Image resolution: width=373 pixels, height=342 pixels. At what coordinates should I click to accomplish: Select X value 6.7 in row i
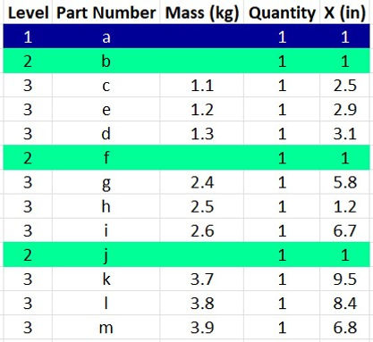pyautogui.click(x=344, y=230)
